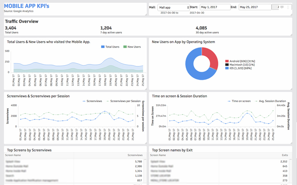Click the red Android donut segment
Screen dimensions: 297x185
pos(212,57)
